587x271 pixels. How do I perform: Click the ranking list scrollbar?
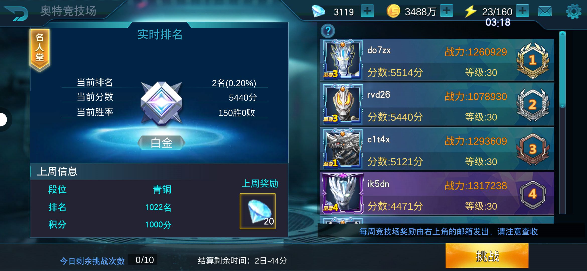(x=562, y=122)
